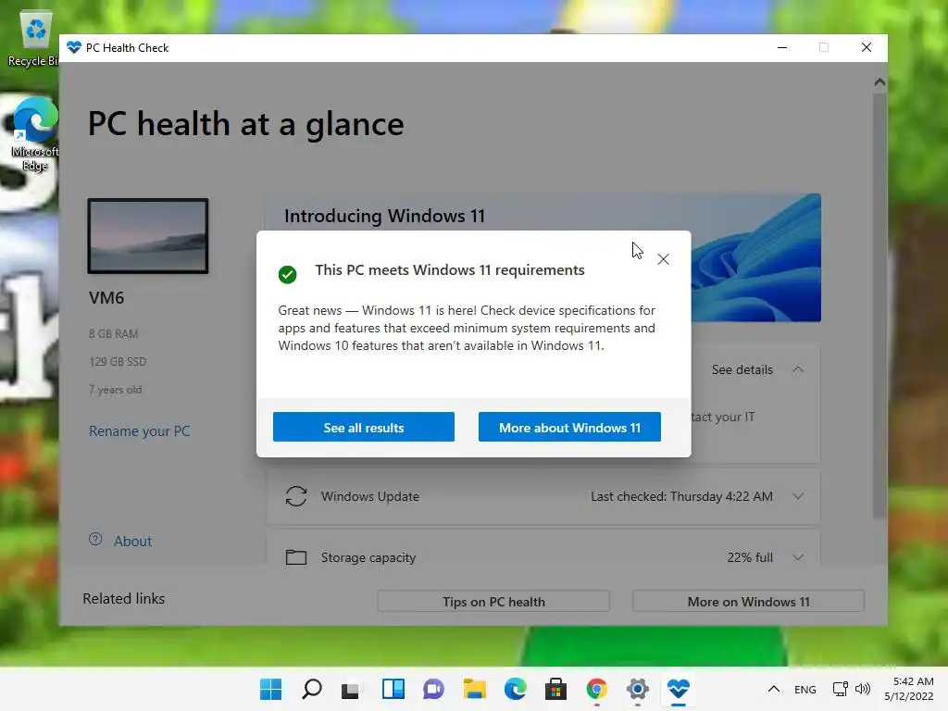
Task: Launch Microsoft Edge from taskbar
Action: point(515,689)
